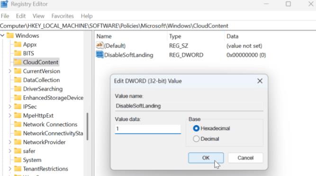Screen dimensions: 316x176
Task: Click the EnhancedStorageDevice folder icon
Action: (18, 98)
